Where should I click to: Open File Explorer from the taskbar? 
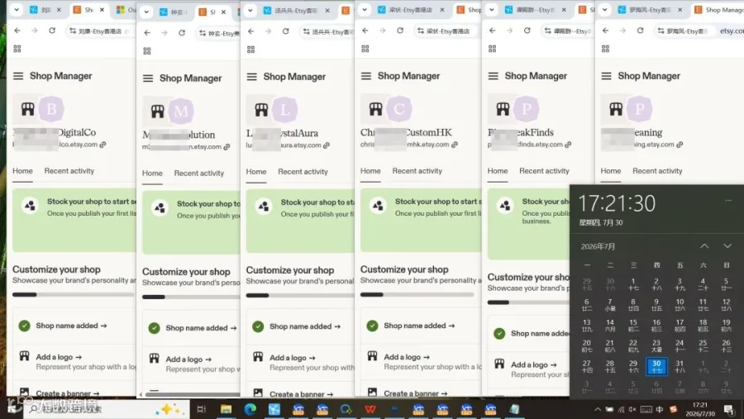[226, 409]
